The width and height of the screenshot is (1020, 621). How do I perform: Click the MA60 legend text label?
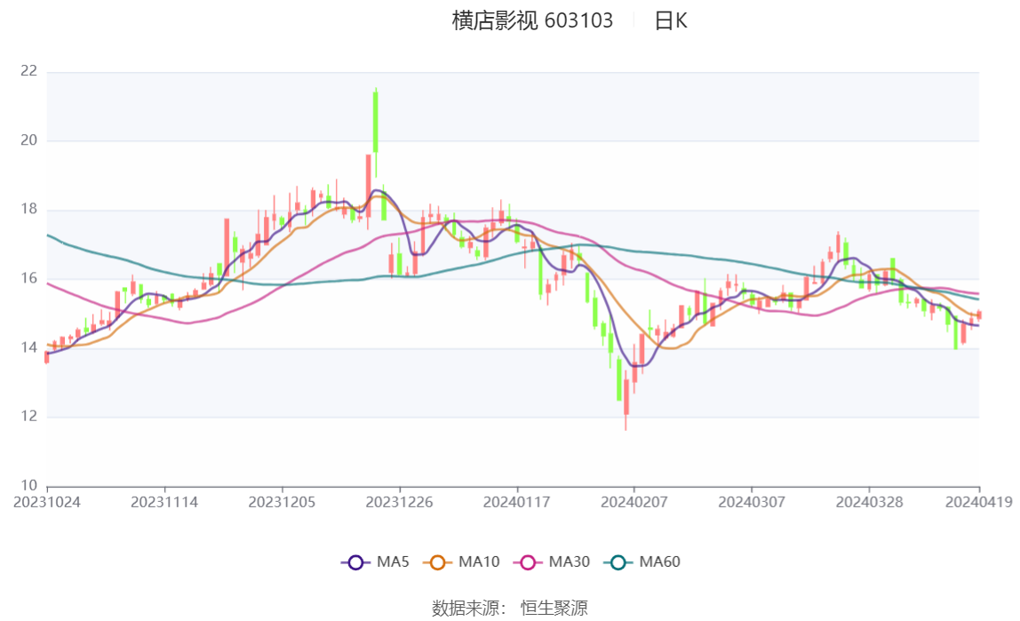click(660, 562)
